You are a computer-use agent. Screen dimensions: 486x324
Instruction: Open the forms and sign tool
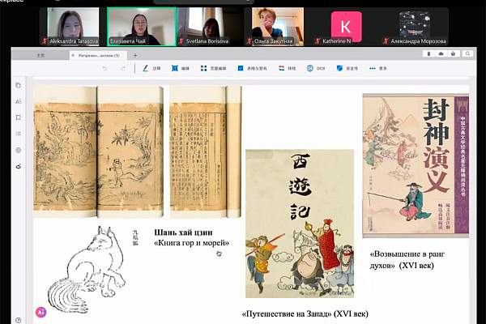252,68
